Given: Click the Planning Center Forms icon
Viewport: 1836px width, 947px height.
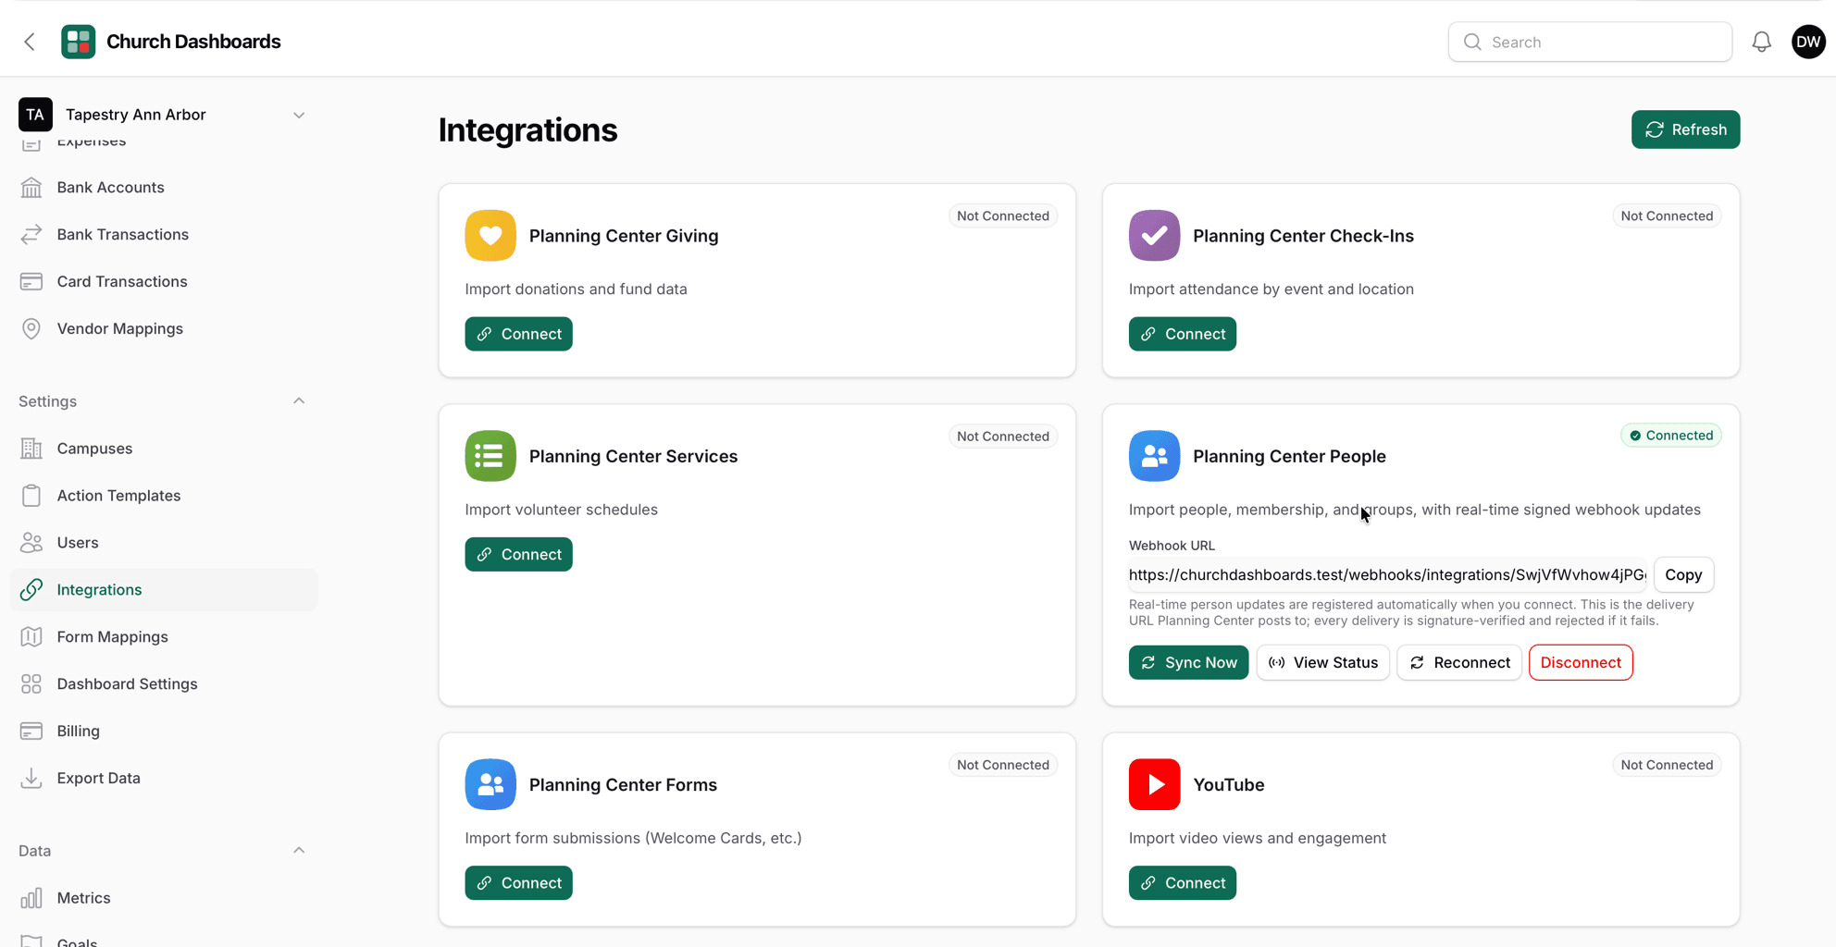Looking at the screenshot, I should point(490,784).
